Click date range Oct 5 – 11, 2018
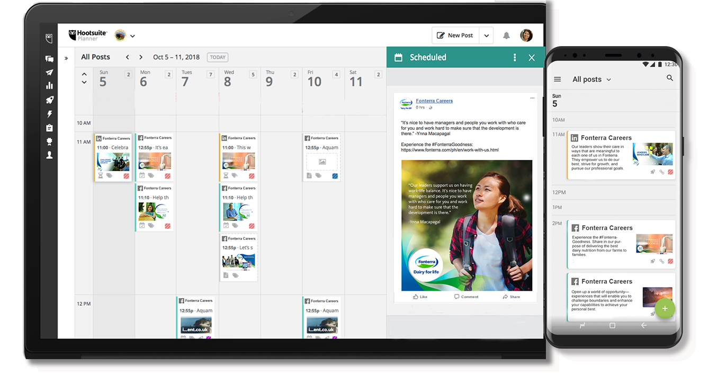This screenshot has height=374, width=717. [x=176, y=57]
